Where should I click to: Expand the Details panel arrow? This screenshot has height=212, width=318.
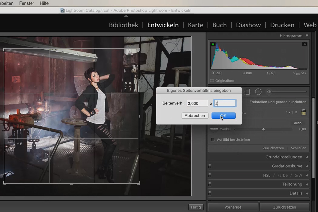pos(307,193)
